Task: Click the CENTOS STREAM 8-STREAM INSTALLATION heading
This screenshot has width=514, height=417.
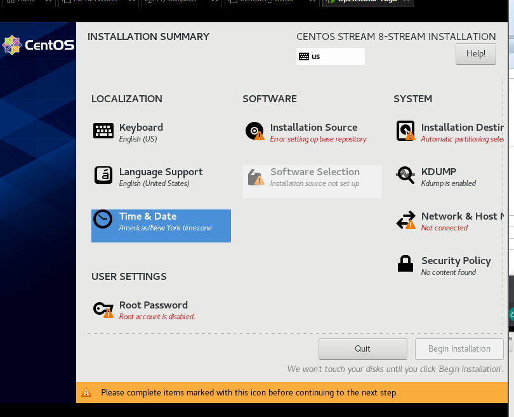Action: [x=396, y=36]
